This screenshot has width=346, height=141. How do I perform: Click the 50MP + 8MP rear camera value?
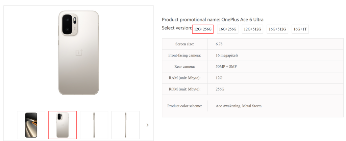226,67
